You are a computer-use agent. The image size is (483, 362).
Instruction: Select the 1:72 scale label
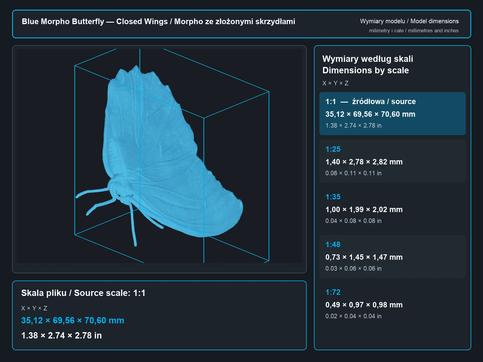pyautogui.click(x=333, y=292)
